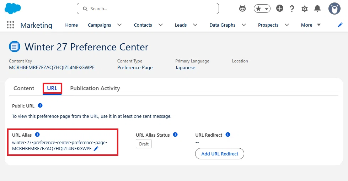The width and height of the screenshot is (348, 181).
Task: Expand the Leads dropdown chevron
Action: tap(195, 25)
